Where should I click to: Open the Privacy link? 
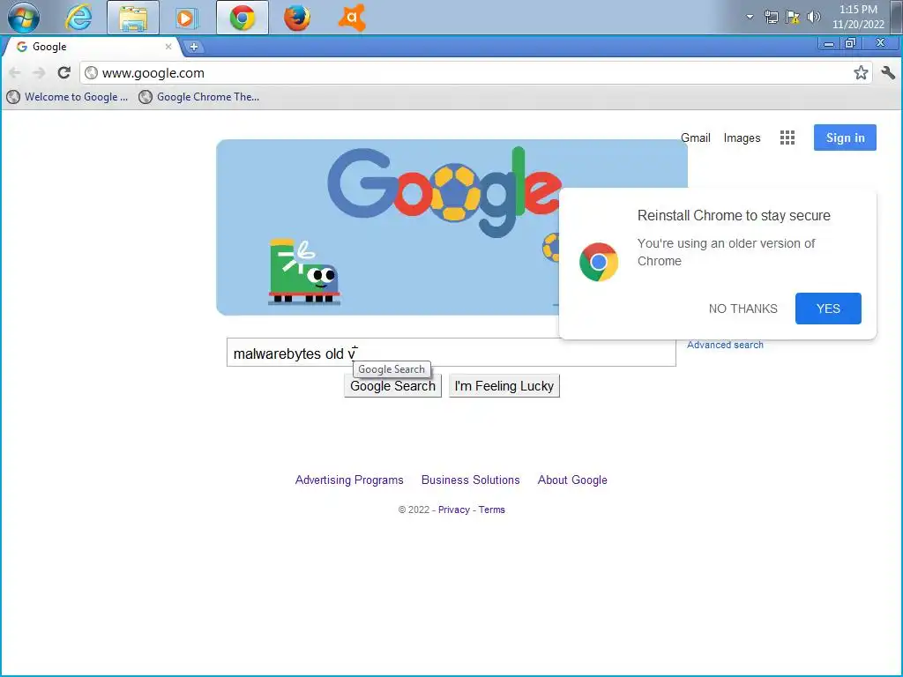[x=454, y=510]
